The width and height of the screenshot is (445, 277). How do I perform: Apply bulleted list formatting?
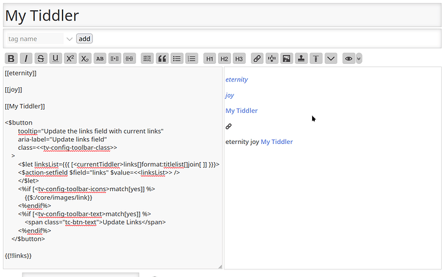pyautogui.click(x=177, y=59)
